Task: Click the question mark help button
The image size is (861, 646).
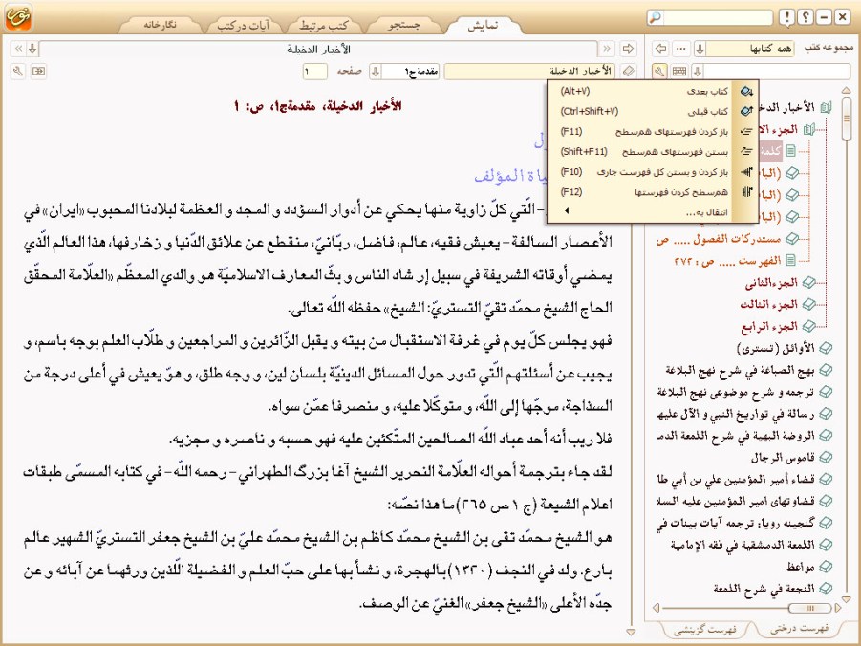Action: coord(805,17)
